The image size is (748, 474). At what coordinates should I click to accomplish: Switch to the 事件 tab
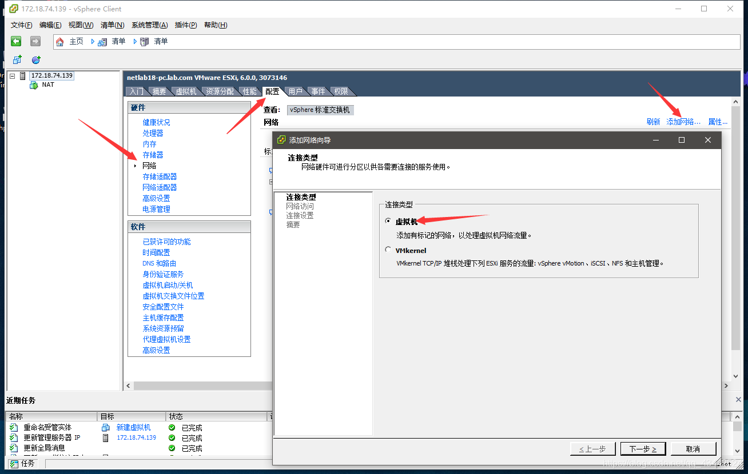[x=318, y=91]
